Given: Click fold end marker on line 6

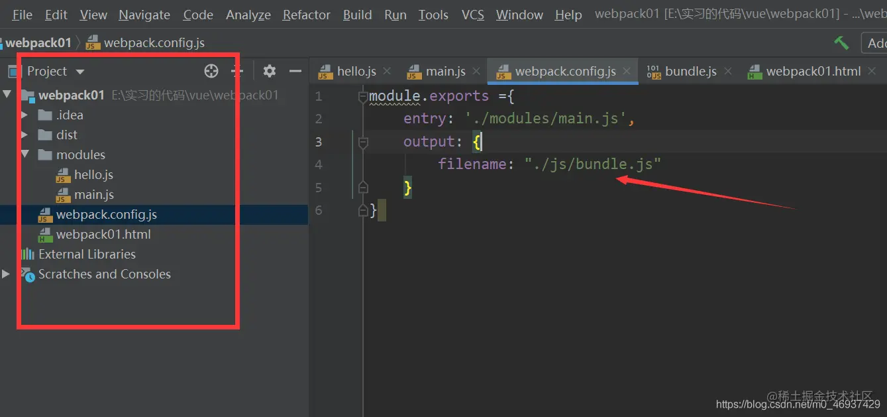Looking at the screenshot, I should 363,211.
